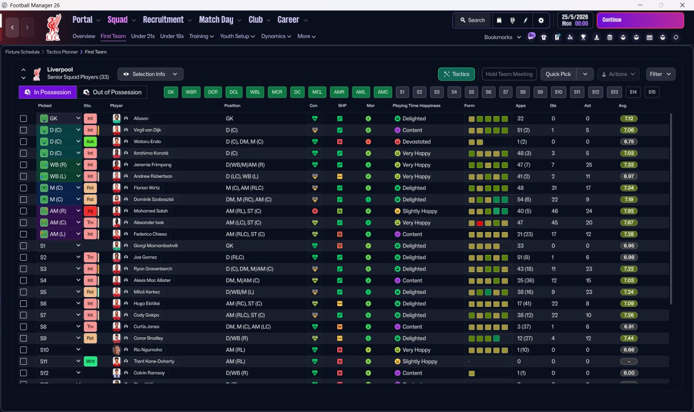
Task: Open the Quick Pick arrow dropdown
Action: 585,74
